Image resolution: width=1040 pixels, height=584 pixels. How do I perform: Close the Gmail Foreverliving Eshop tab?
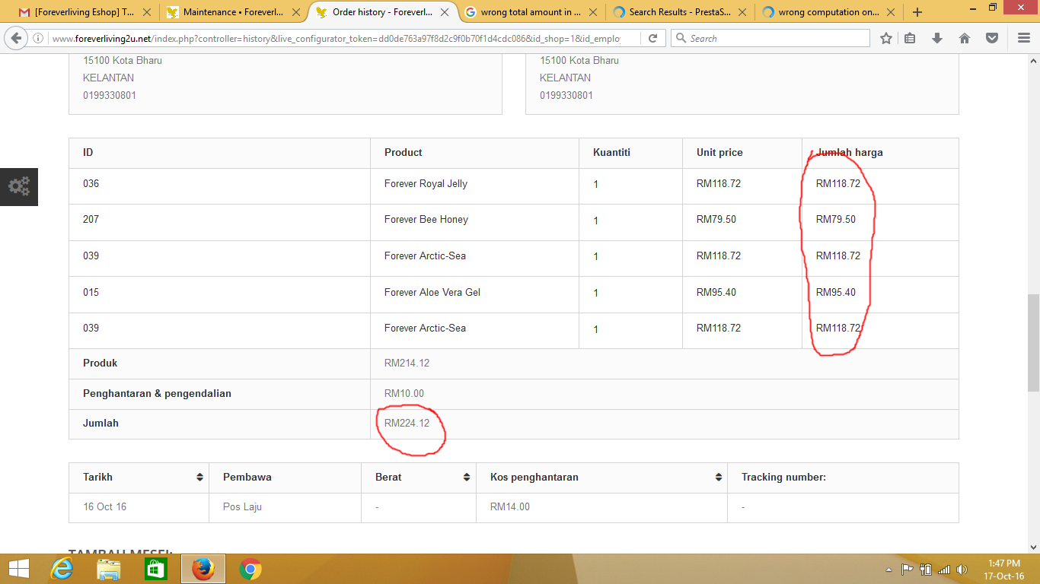pyautogui.click(x=147, y=12)
